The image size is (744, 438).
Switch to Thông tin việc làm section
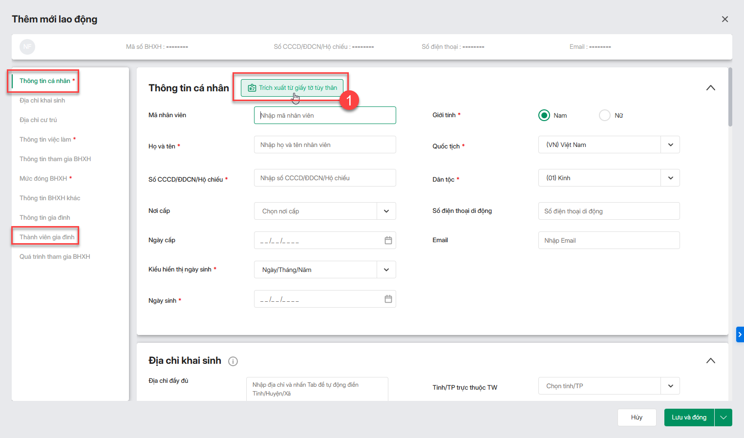[45, 140]
